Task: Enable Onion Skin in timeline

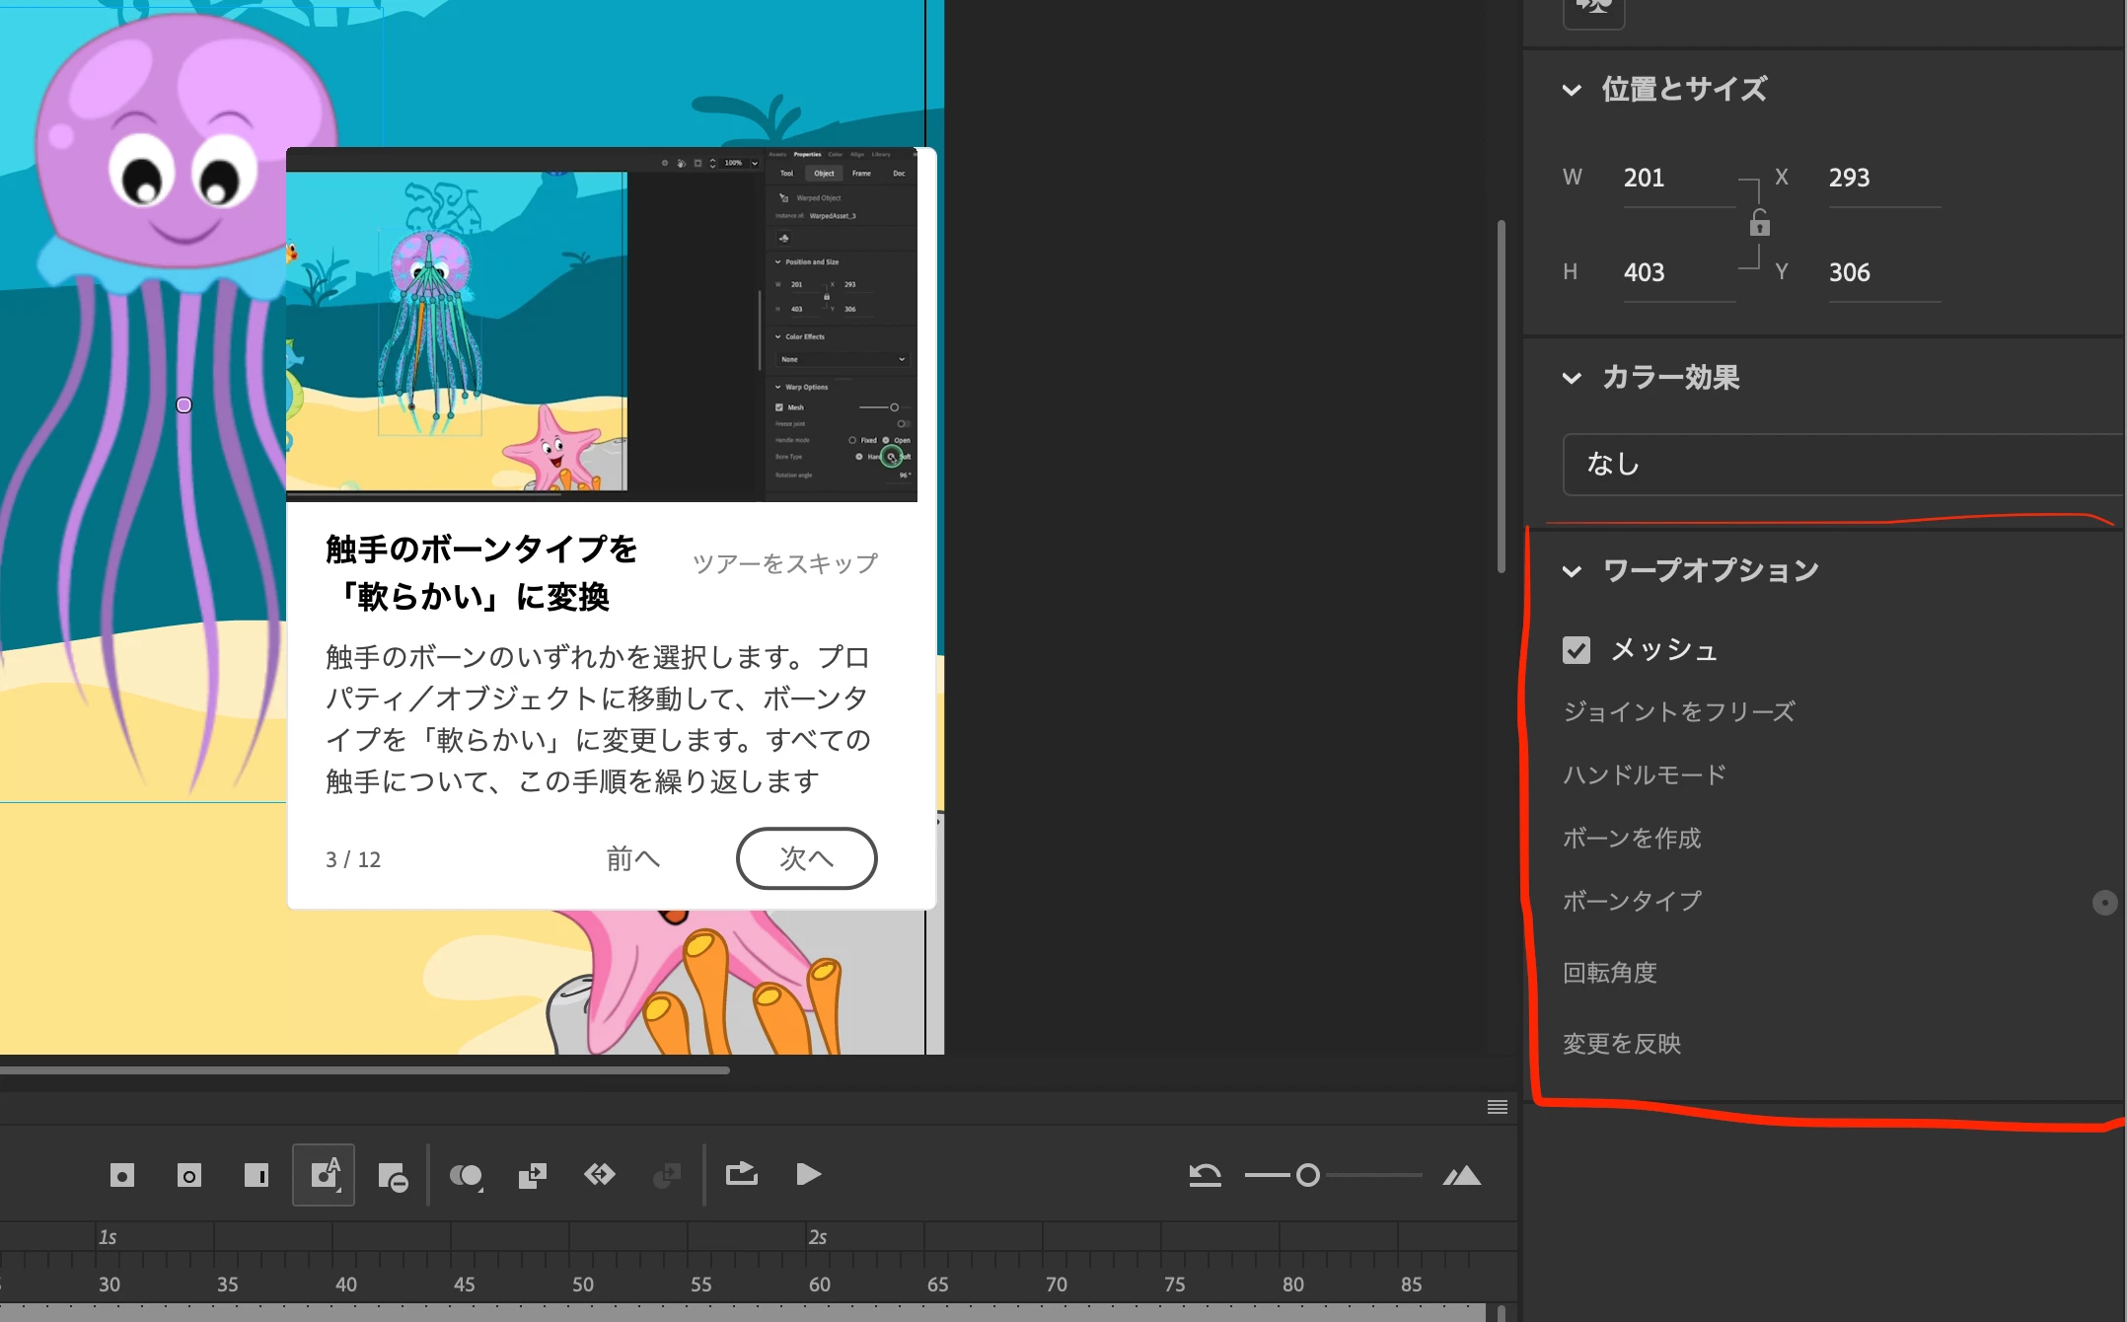Action: pos(465,1175)
